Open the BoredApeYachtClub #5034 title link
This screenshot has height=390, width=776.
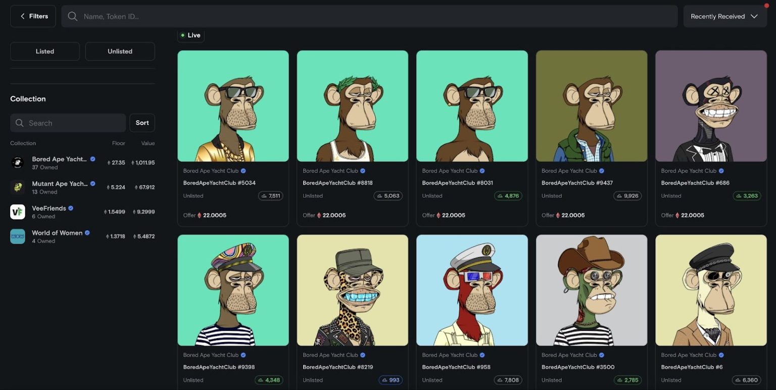(219, 183)
